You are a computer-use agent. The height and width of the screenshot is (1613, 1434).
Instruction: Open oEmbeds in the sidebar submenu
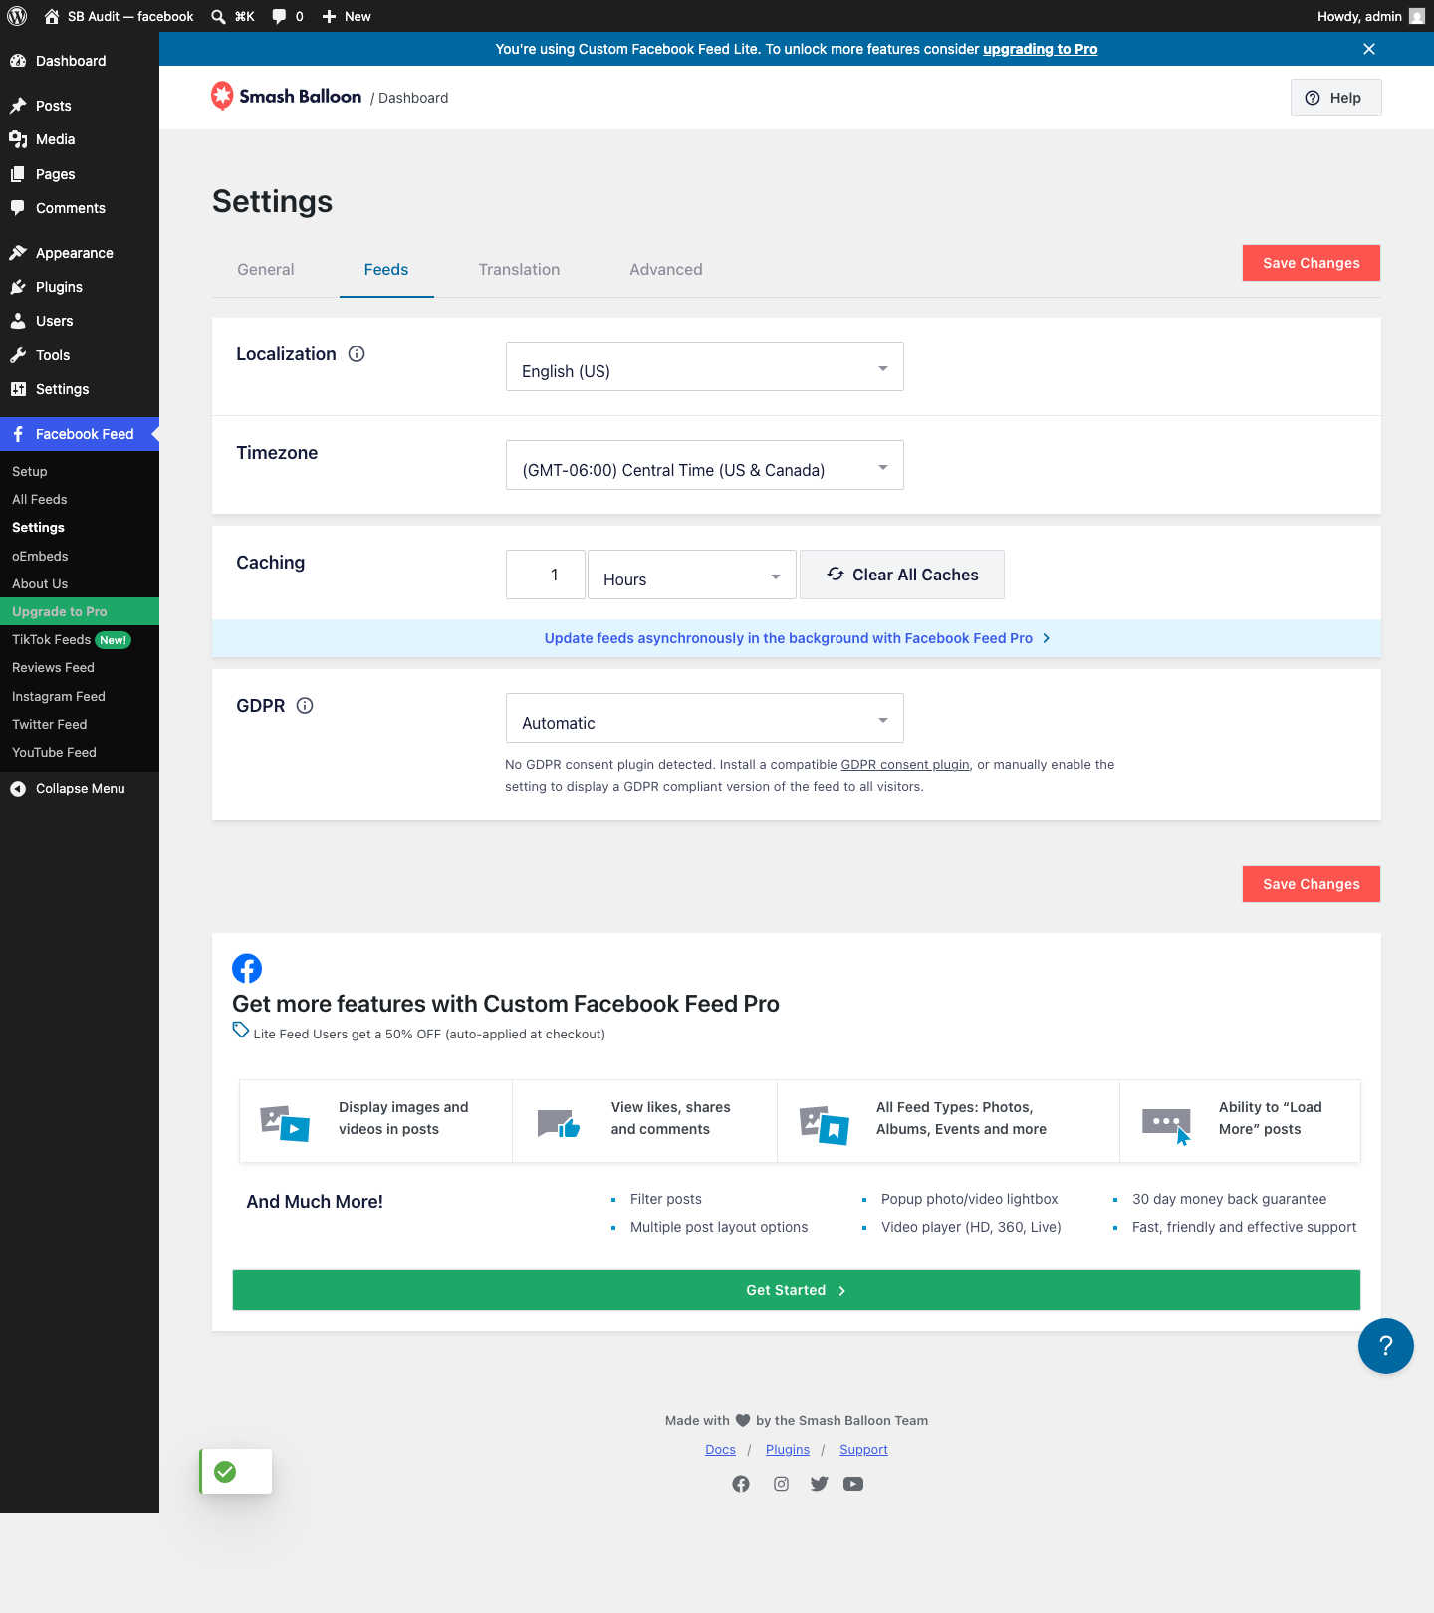coord(40,557)
